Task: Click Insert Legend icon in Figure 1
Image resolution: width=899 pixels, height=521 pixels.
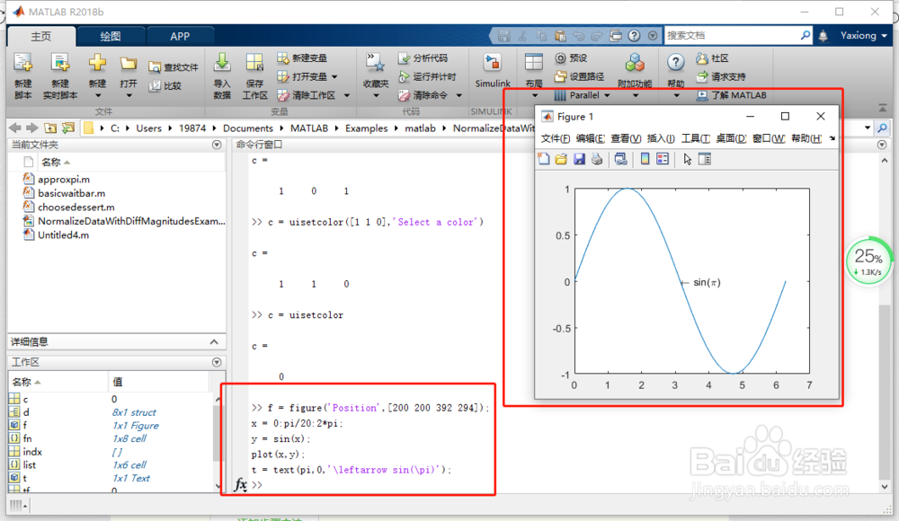Action: coord(663,159)
